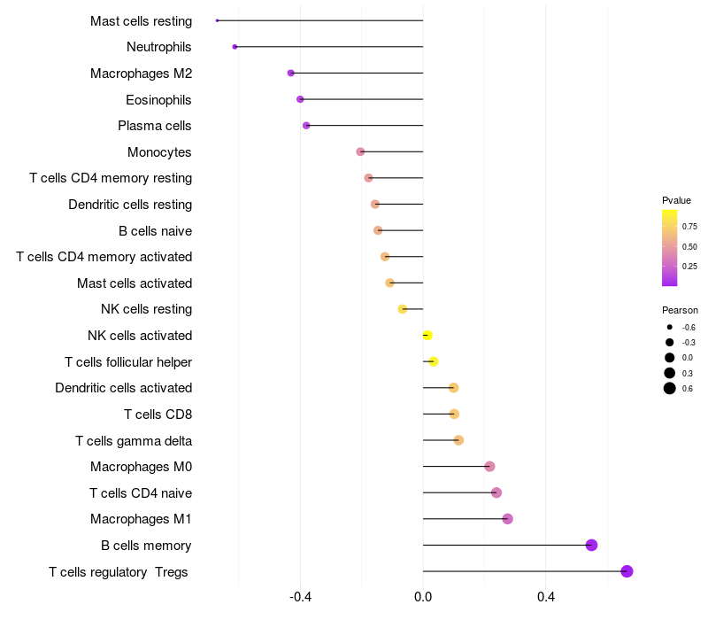Select the large T cells regulatory Tregs dot

coord(627,571)
